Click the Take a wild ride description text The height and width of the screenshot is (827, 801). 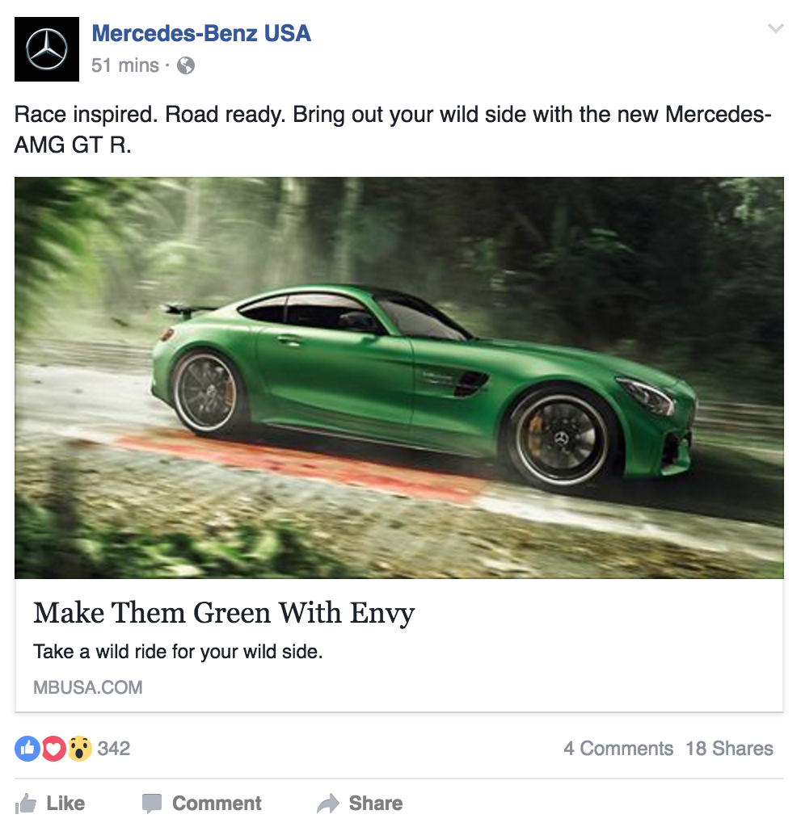[x=178, y=652]
